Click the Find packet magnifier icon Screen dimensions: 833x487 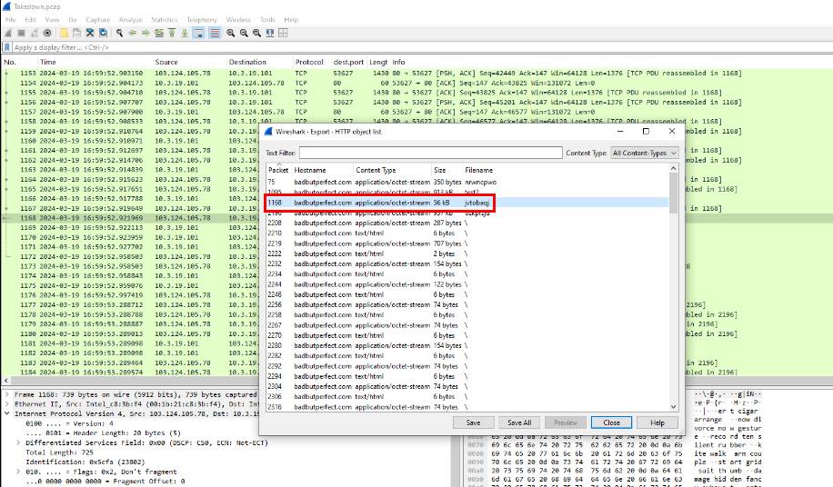point(118,33)
